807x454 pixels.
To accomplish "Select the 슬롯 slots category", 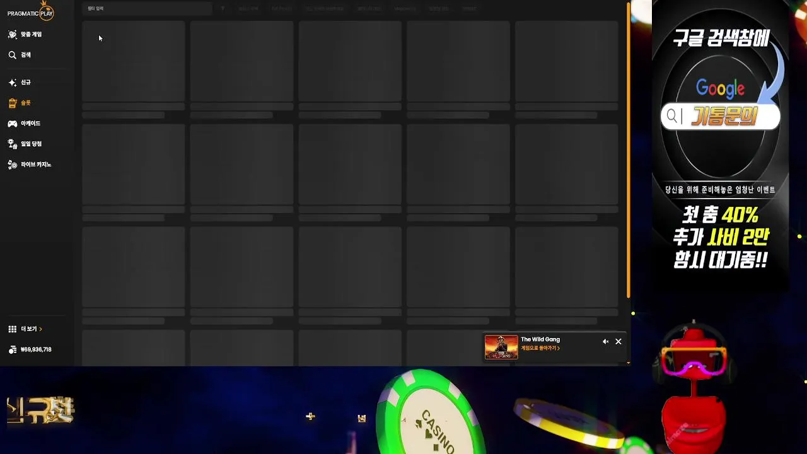I will point(20,103).
